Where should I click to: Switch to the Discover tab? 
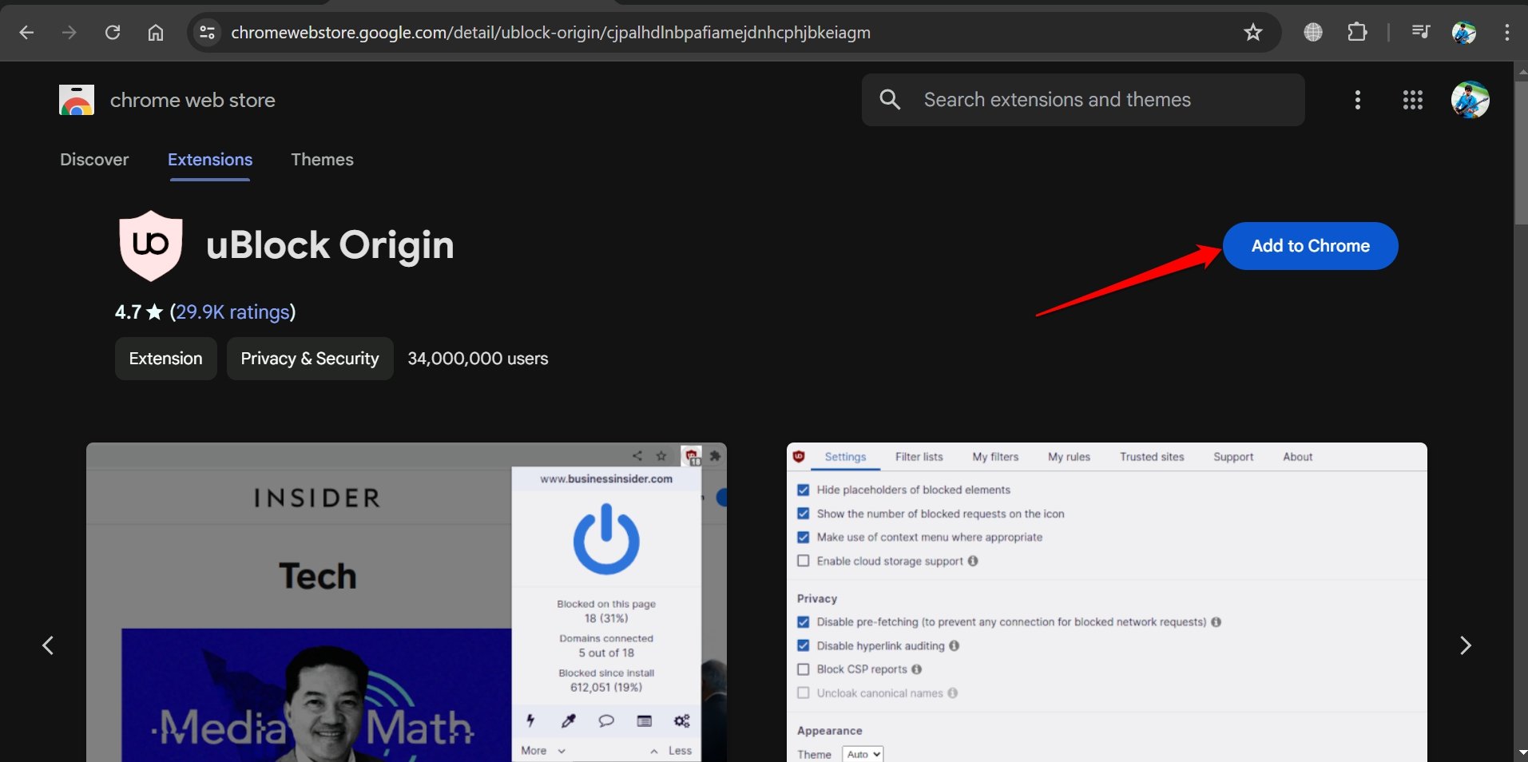click(x=94, y=160)
